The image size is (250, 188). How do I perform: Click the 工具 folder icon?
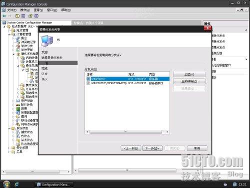coord(13,152)
